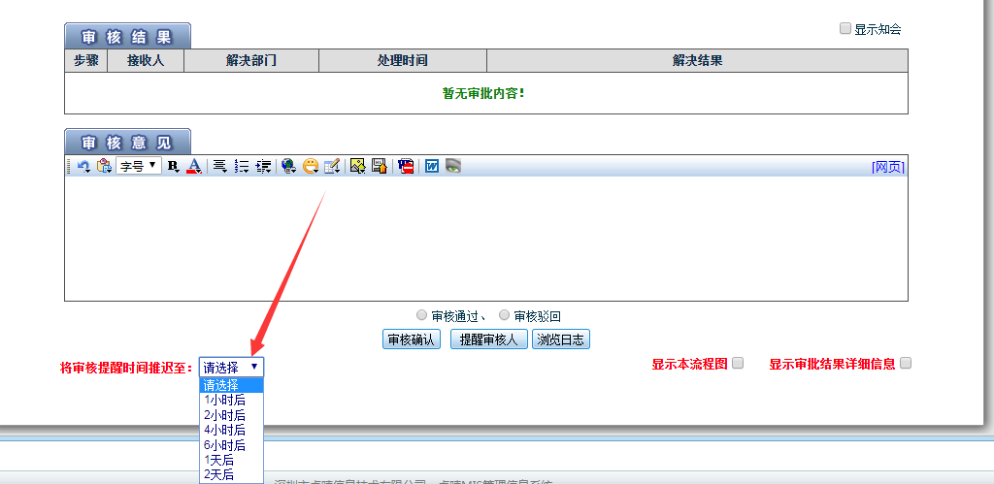The width and height of the screenshot is (994, 484).
Task: Click the 暂无审批内容！ message text
Action: tap(483, 94)
